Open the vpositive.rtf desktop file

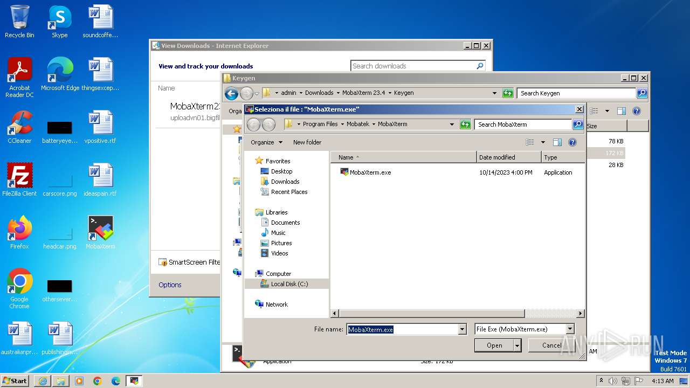(x=100, y=127)
